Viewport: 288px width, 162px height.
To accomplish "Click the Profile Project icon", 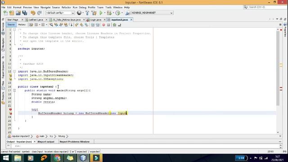I will pos(118,13).
